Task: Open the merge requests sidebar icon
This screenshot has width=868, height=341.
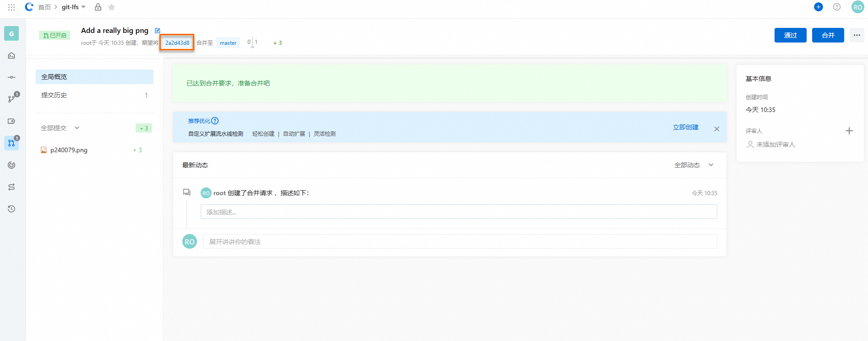Action: (11, 143)
